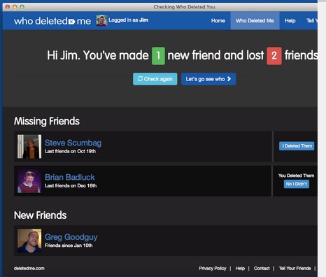This screenshot has height=277, width=326.
Task: Click 'You Deleted Them' label
Action: tap(296, 176)
